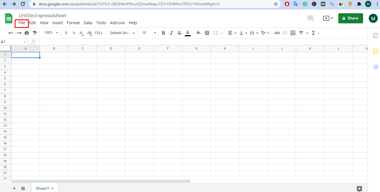Insert a chart

point(293,33)
